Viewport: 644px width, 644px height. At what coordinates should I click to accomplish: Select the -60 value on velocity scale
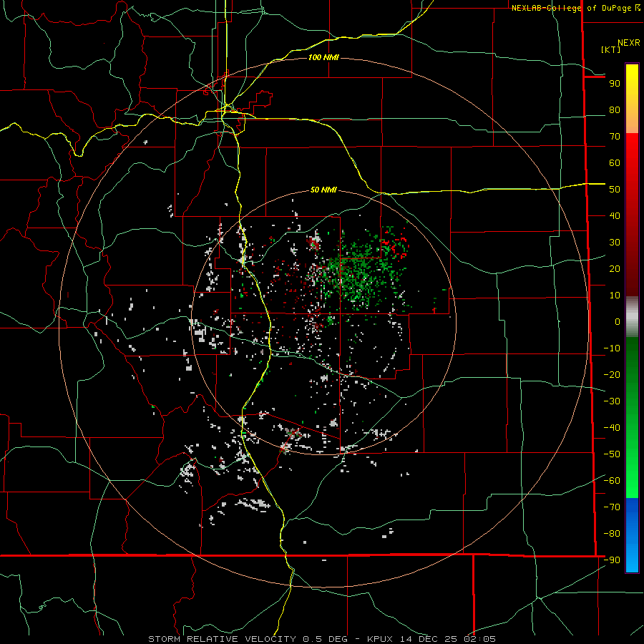tap(612, 481)
